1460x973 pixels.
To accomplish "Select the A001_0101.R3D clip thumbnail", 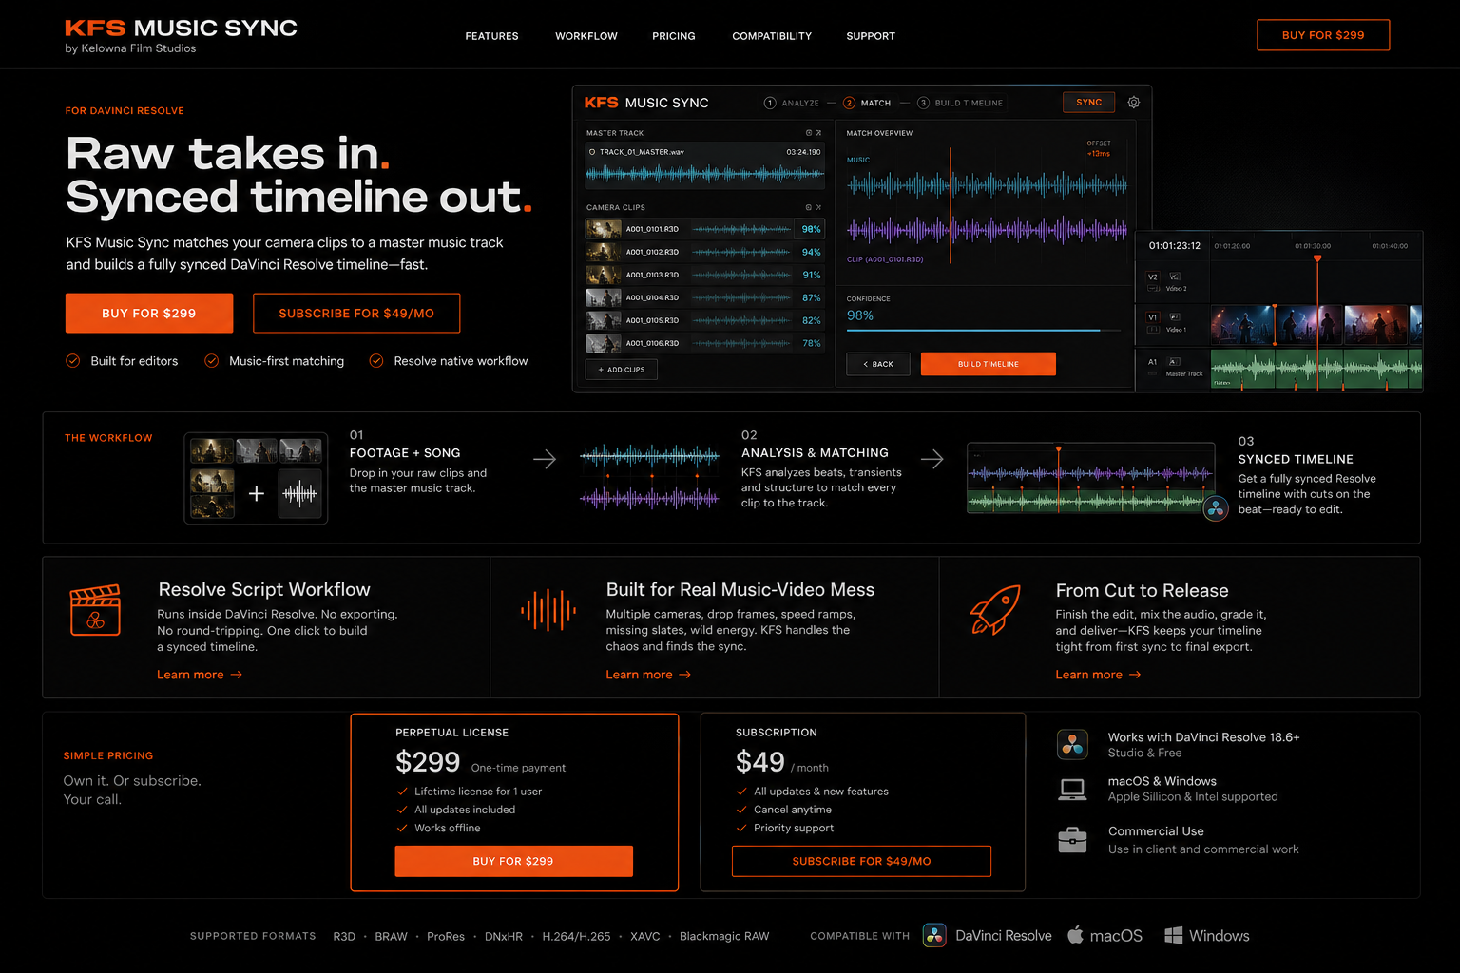I will [x=604, y=229].
